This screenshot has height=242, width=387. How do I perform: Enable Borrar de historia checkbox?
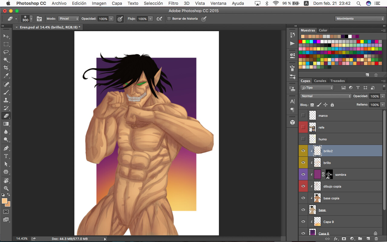click(169, 19)
